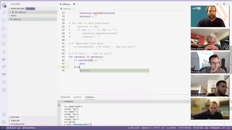Viewport: 232px width, 130px height.
Task: Click the terminal icon below the panel arrow
Action: [59, 105]
